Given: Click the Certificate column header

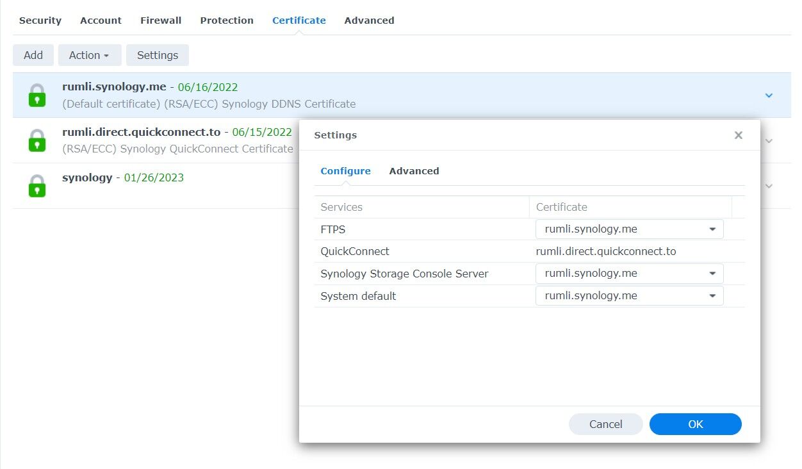Looking at the screenshot, I should 630,207.
